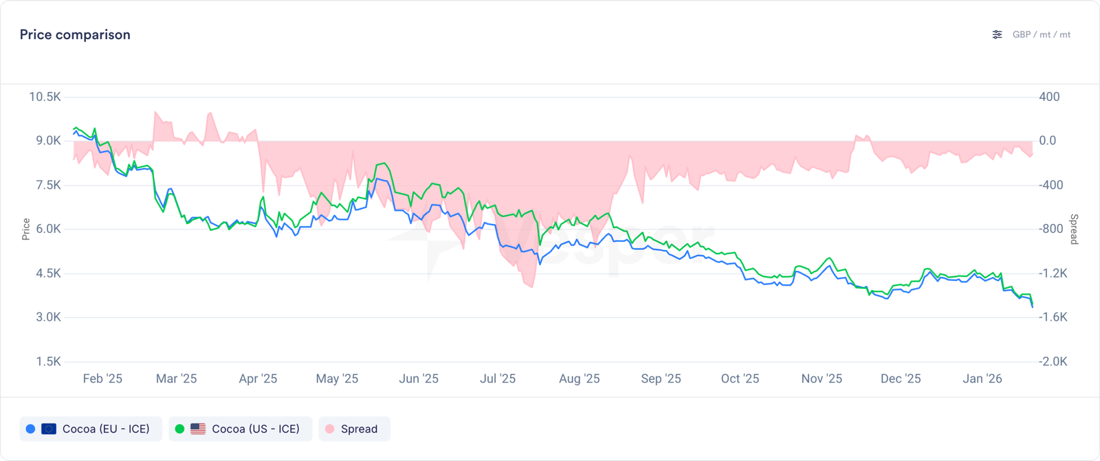1100x461 pixels.
Task: Click the US flag icon in legend
Action: 198,429
